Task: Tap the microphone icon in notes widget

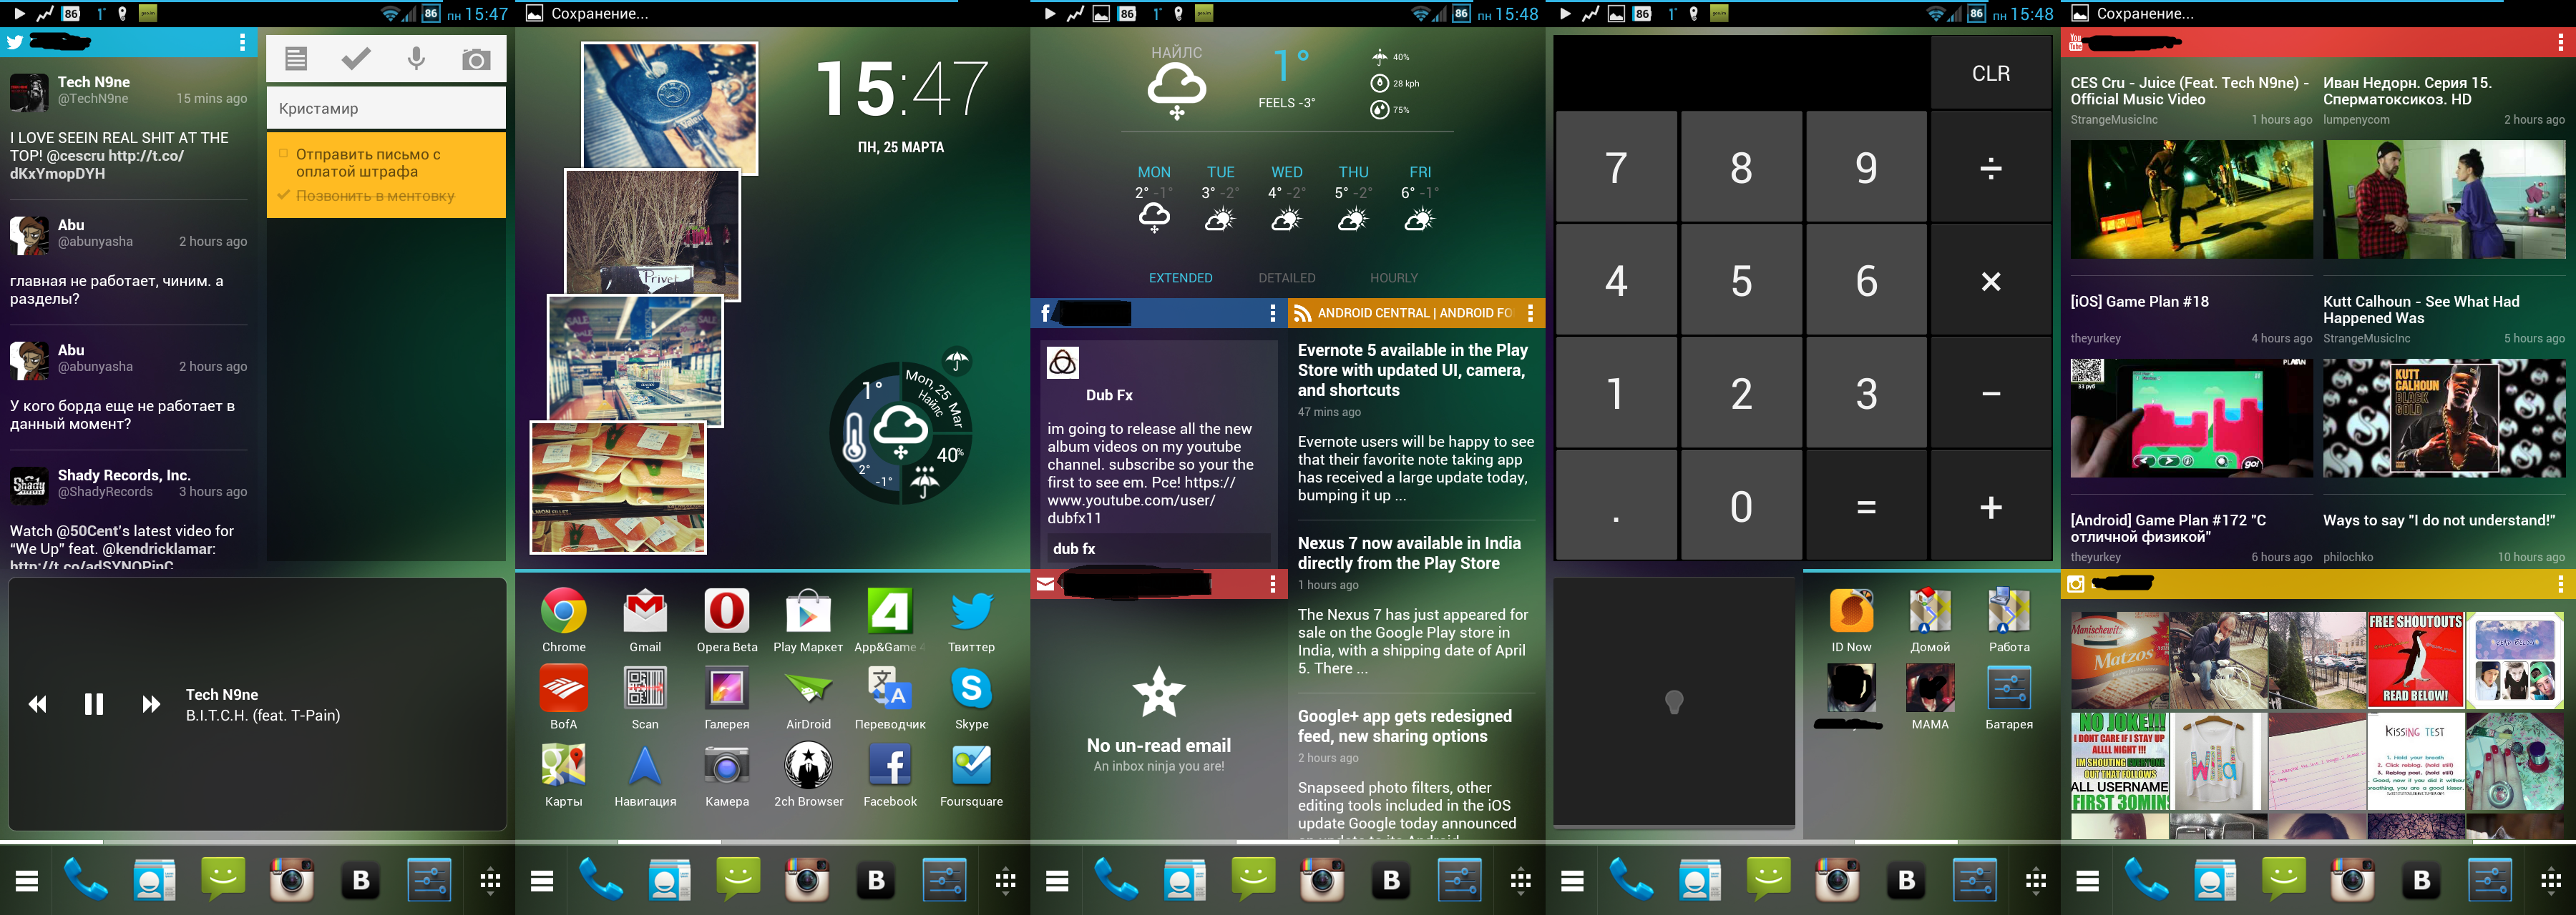Action: 416,59
